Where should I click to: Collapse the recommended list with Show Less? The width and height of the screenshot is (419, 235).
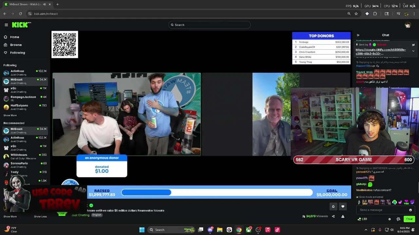(40, 216)
